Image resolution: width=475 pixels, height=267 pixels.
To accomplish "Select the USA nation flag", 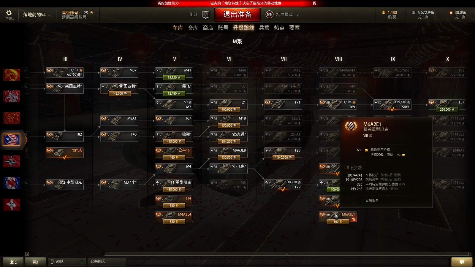I will coord(12,140).
